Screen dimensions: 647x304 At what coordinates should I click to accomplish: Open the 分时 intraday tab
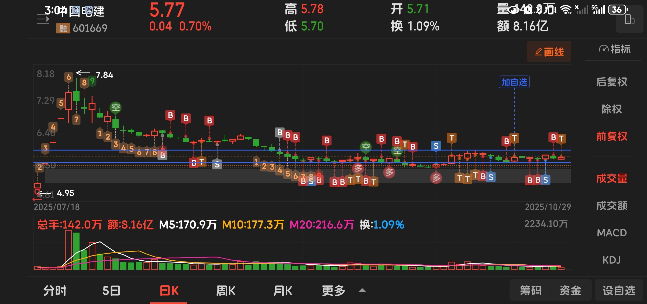[55, 291]
